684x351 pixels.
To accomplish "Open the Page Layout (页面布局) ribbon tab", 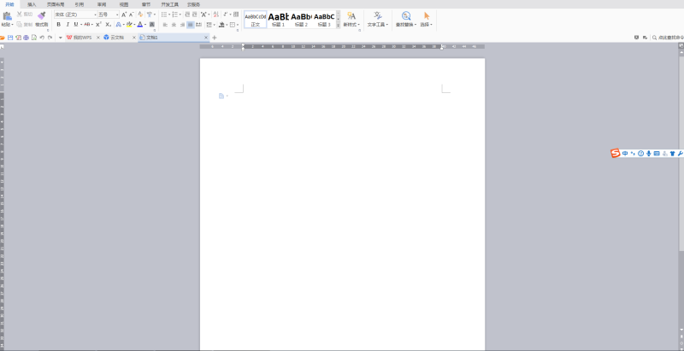I will pos(56,4).
